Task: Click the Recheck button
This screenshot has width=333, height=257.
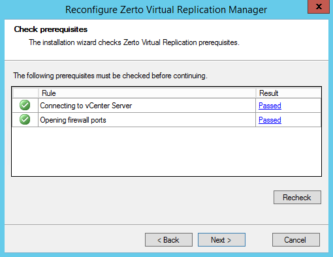Action: tap(297, 198)
